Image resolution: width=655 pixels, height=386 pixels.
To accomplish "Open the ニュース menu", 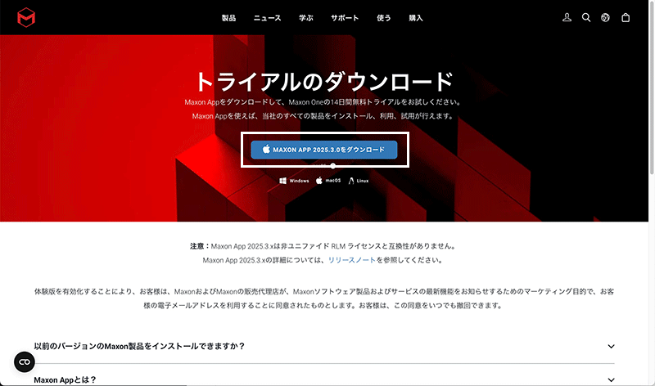I will (x=266, y=17).
